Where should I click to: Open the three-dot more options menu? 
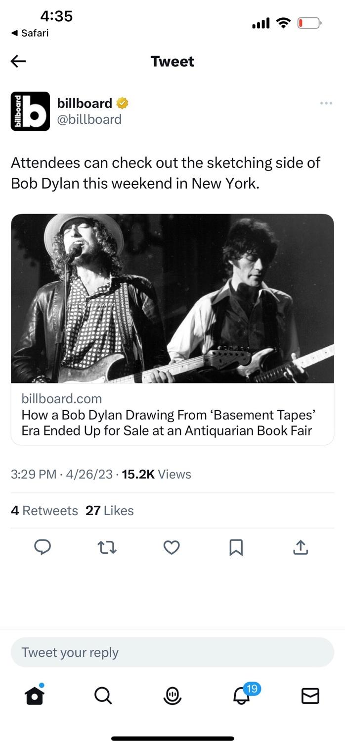coord(326,103)
